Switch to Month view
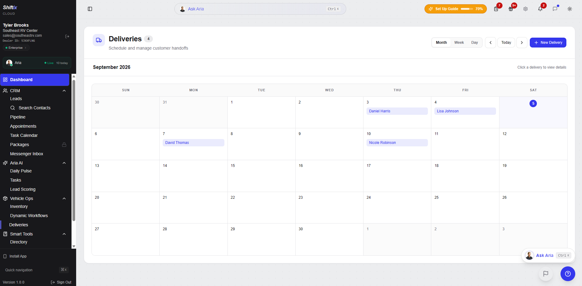This screenshot has height=286, width=582. click(x=441, y=43)
